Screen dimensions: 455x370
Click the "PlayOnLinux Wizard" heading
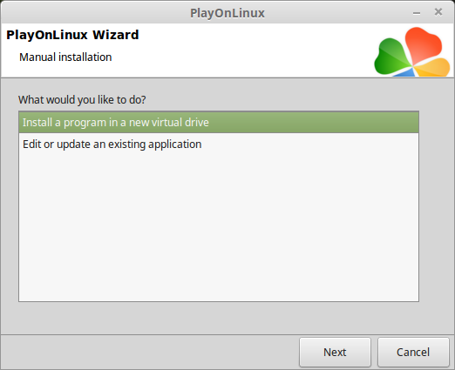(x=72, y=35)
